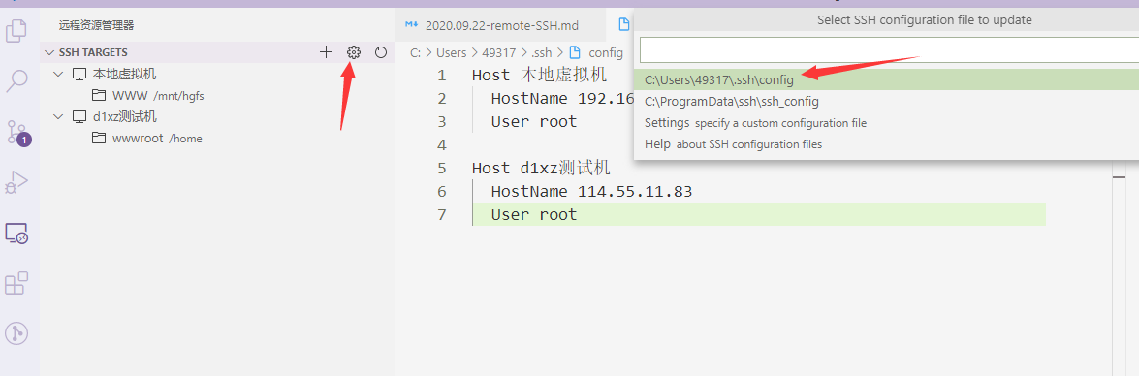Open SSH configuration gear icon
Viewport: 1139px width, 376px height.
tap(354, 52)
